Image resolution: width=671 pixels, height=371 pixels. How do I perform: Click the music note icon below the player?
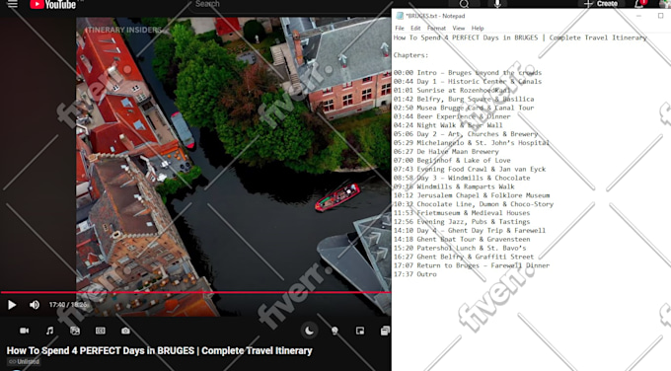(49, 331)
